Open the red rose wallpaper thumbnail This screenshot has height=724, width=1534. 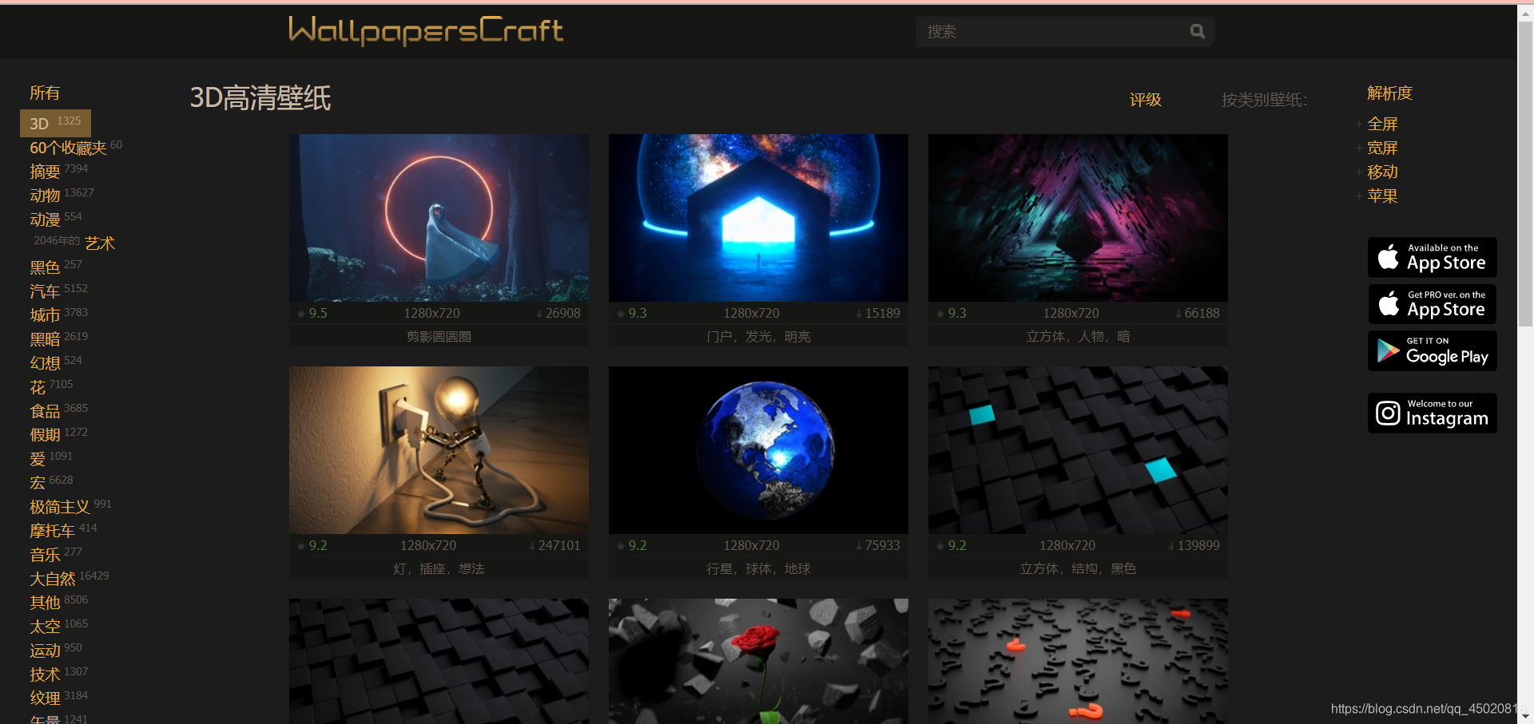[758, 661]
